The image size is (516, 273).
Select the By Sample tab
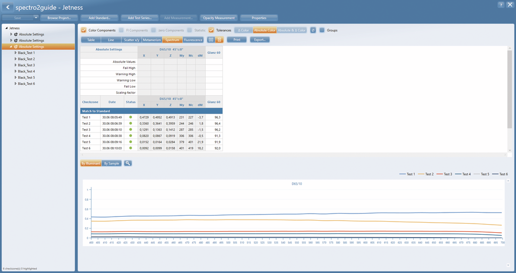tap(111, 164)
